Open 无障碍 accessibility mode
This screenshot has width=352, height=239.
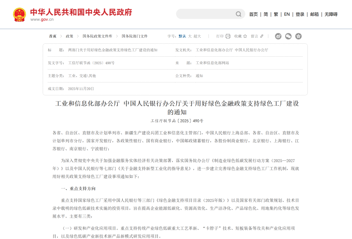pyautogui.click(x=331, y=14)
